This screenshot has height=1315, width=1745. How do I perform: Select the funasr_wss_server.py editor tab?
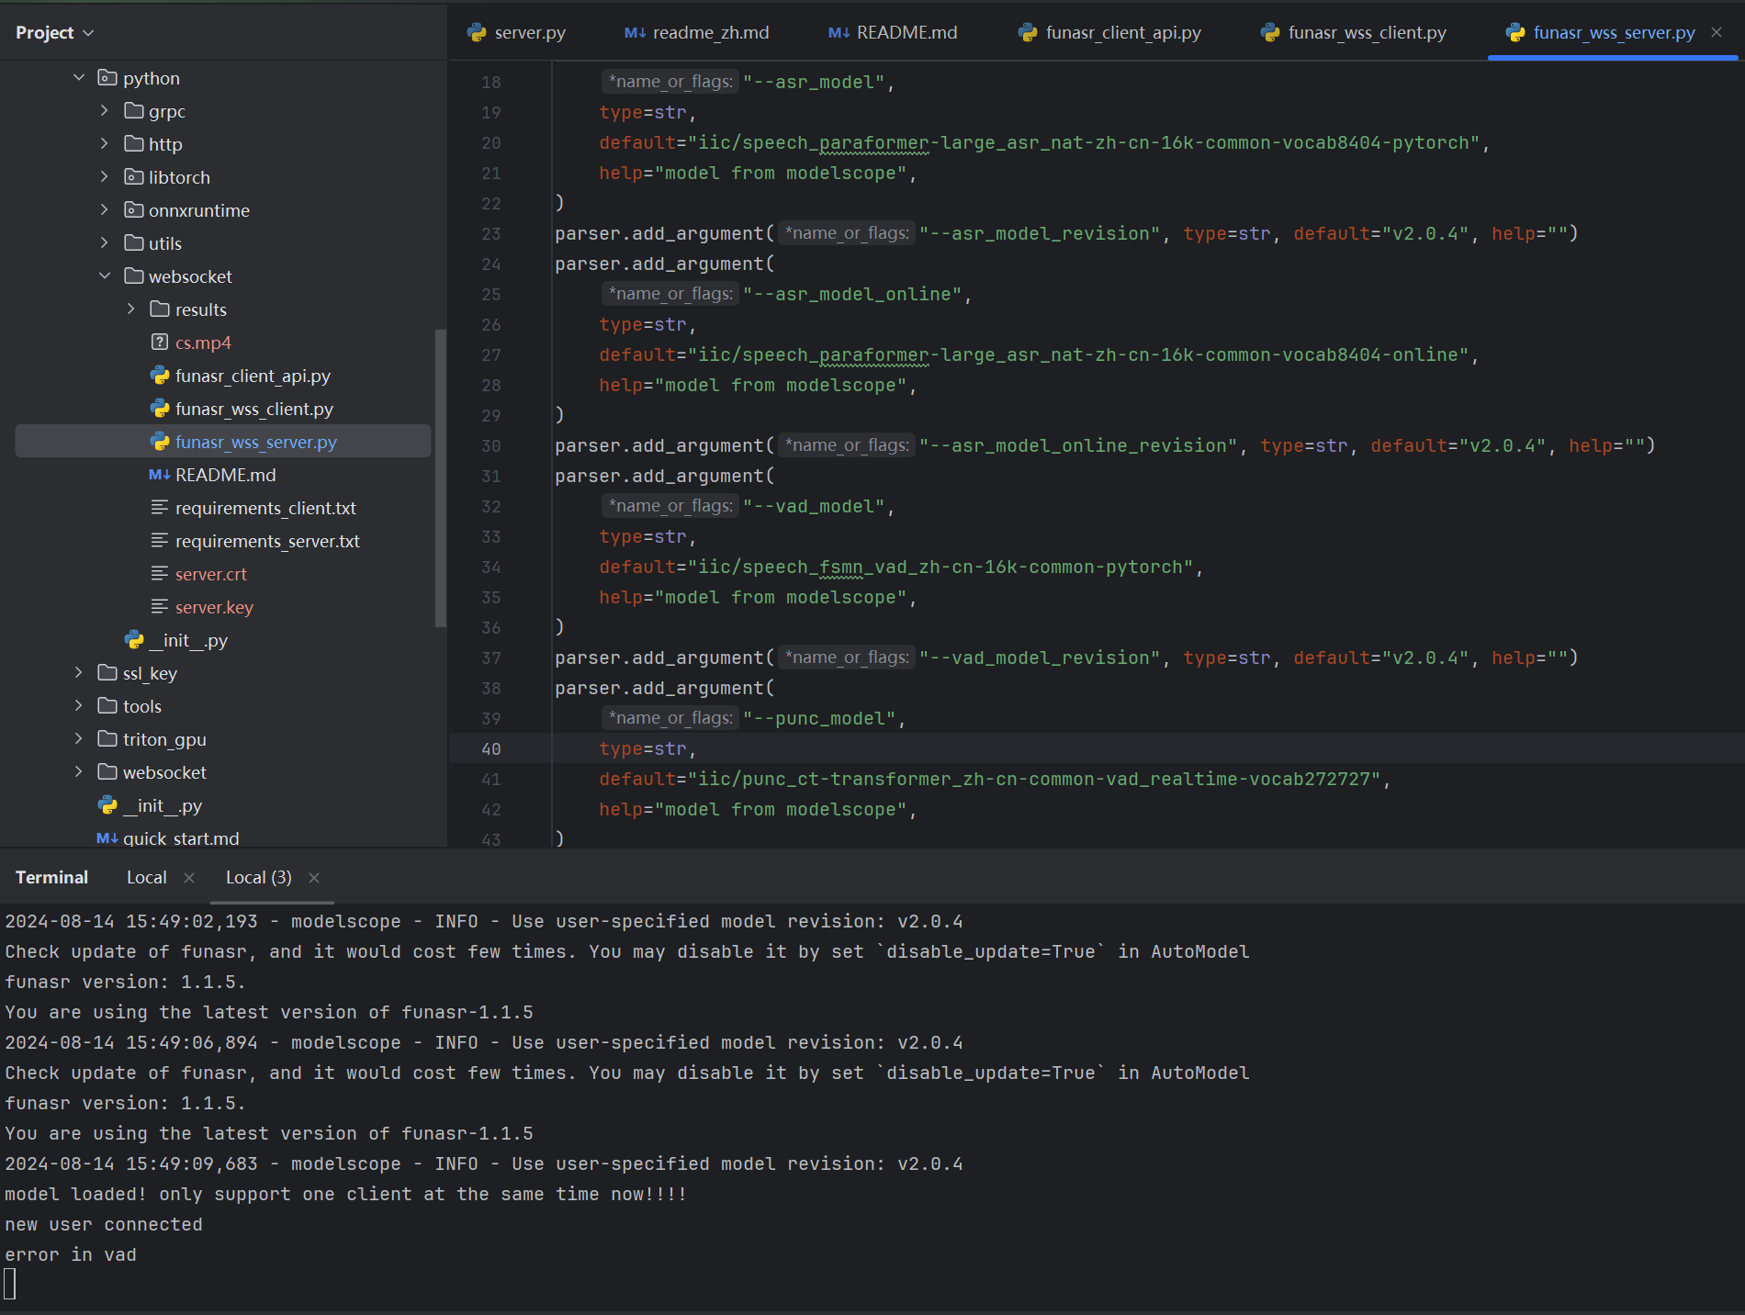[x=1614, y=32]
